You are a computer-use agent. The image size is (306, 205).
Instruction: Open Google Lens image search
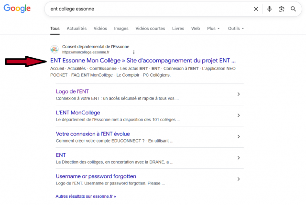pyautogui.click(x=281, y=9)
